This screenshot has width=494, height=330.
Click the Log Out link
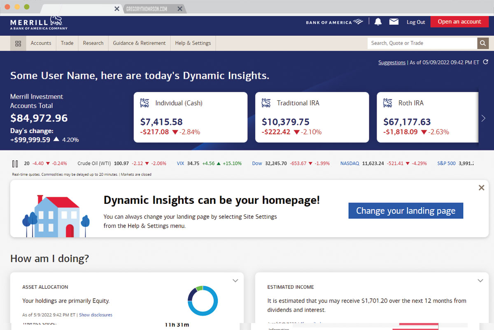416,22
